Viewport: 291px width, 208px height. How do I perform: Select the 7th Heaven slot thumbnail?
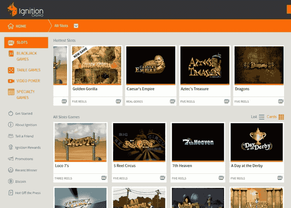pyautogui.click(x=198, y=142)
